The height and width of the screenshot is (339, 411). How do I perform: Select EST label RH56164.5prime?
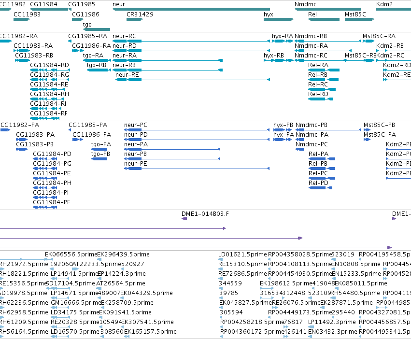[24, 332]
